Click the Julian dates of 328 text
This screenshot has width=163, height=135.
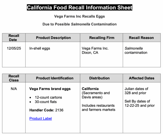[136, 91]
